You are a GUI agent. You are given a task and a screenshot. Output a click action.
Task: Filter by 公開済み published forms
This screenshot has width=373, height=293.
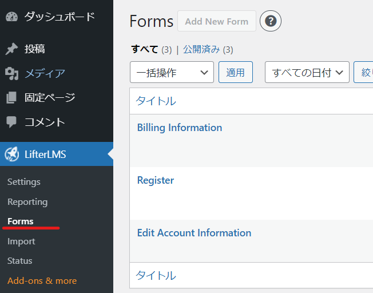coord(201,50)
